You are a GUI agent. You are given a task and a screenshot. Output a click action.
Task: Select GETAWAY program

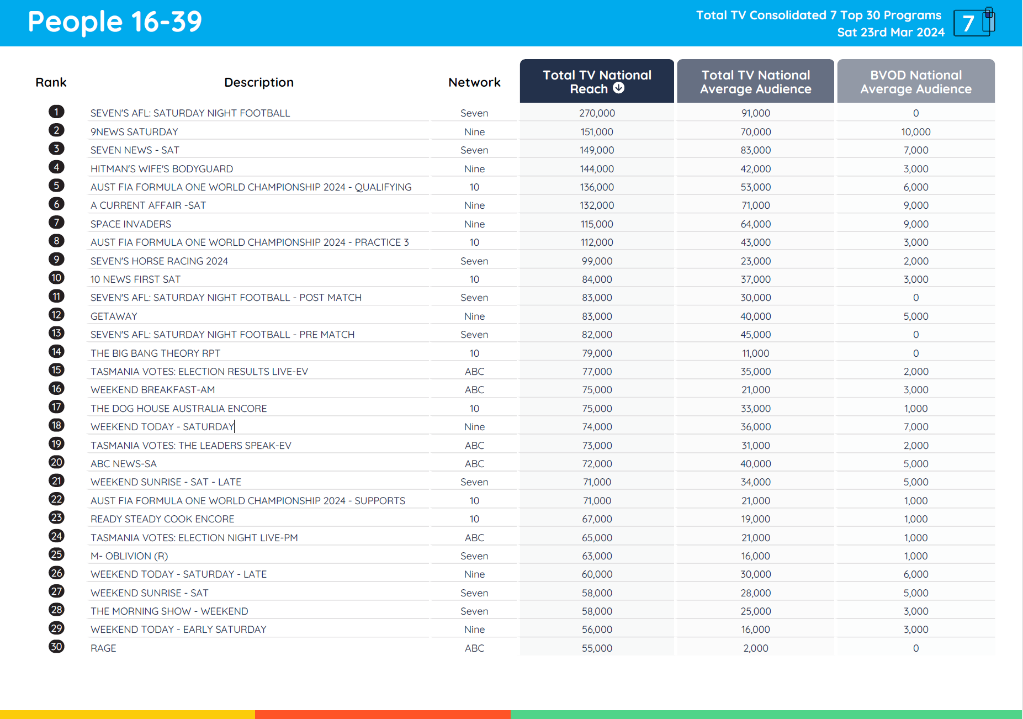[114, 316]
